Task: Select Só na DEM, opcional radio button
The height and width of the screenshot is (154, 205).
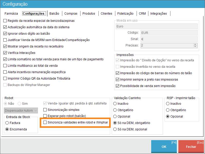Action: point(115,129)
